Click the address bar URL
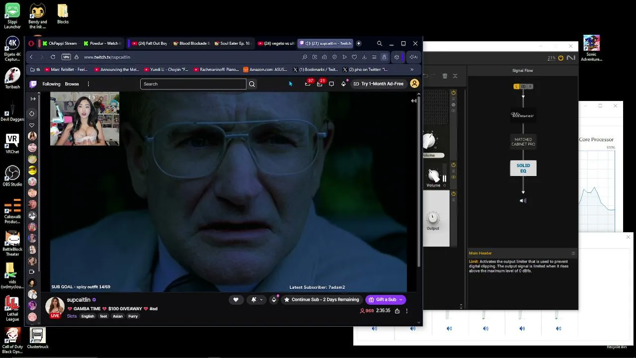 [x=107, y=57]
